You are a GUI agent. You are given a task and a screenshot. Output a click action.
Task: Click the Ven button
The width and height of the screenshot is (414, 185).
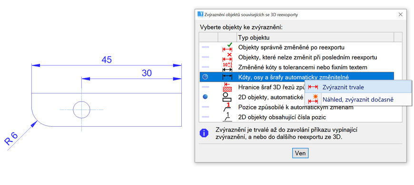300,153
